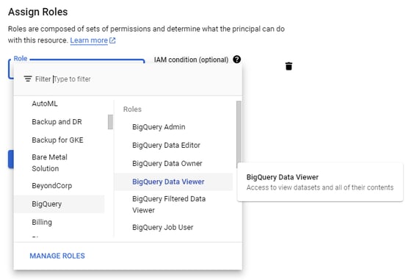This screenshot has width=411, height=280.
Task: Click the Role dropdown field label
Action: [x=21, y=59]
